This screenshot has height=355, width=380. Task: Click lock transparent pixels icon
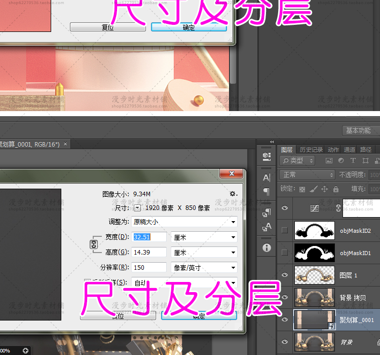pos(302,189)
